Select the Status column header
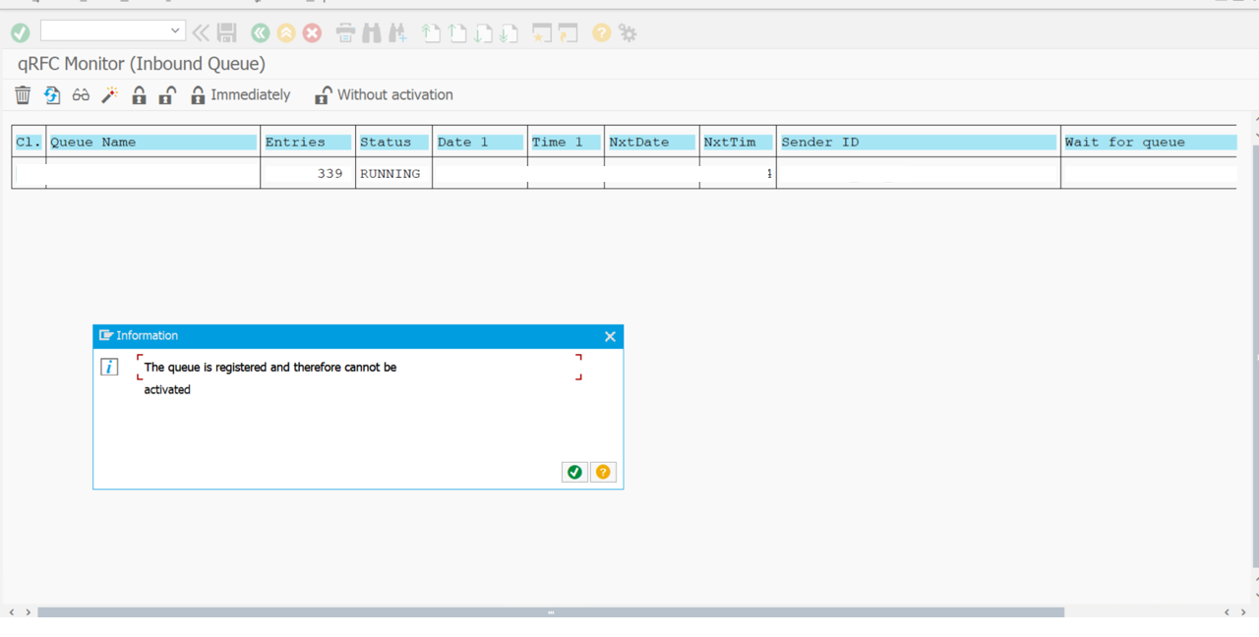 (393, 142)
